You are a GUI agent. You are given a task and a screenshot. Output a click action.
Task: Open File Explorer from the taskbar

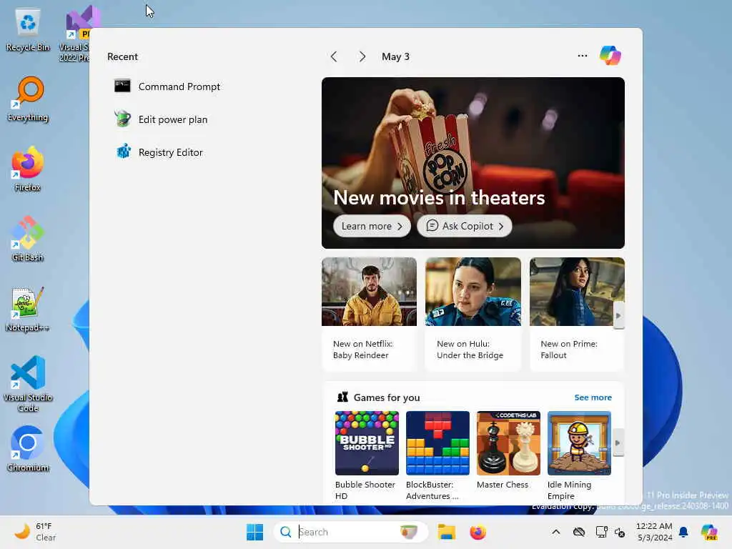446,532
